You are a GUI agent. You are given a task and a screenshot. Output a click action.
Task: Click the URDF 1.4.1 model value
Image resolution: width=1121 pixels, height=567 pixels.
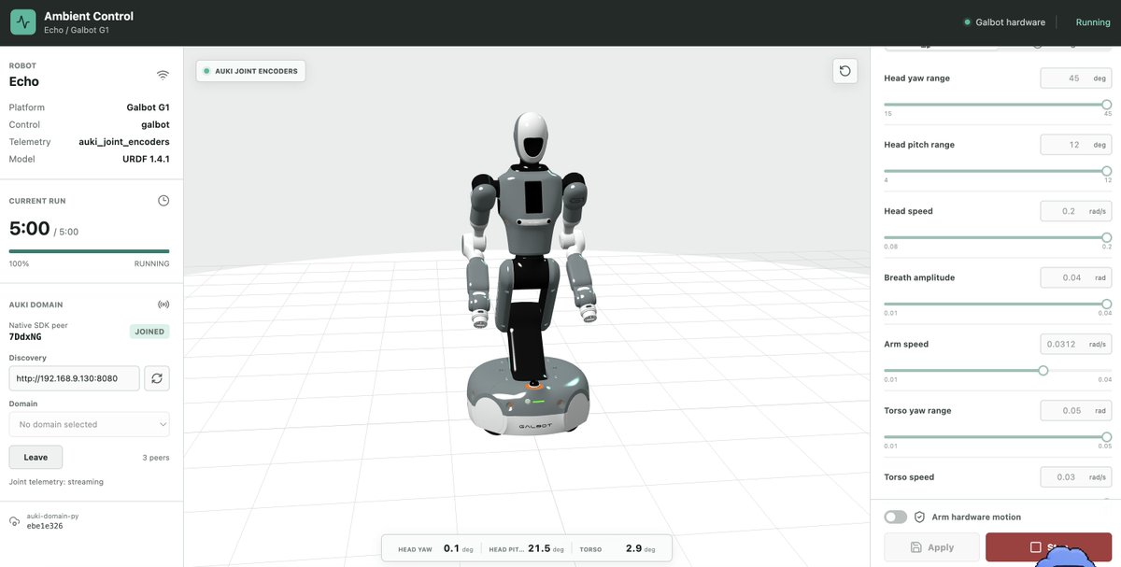(x=147, y=159)
